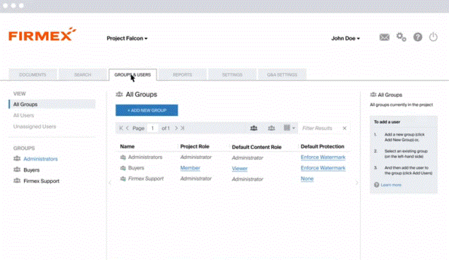The image size is (449, 260).
Task: Go to last page arrow
Action: click(183, 129)
